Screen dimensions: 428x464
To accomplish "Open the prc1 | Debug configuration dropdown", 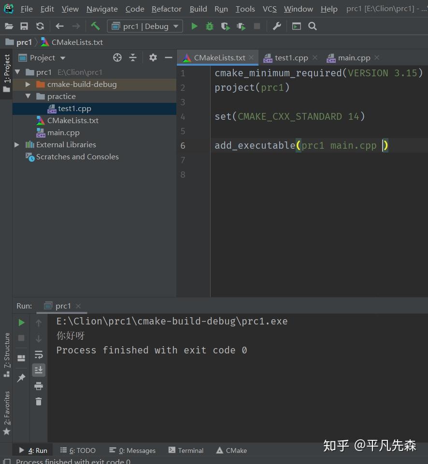I will pyautogui.click(x=145, y=26).
